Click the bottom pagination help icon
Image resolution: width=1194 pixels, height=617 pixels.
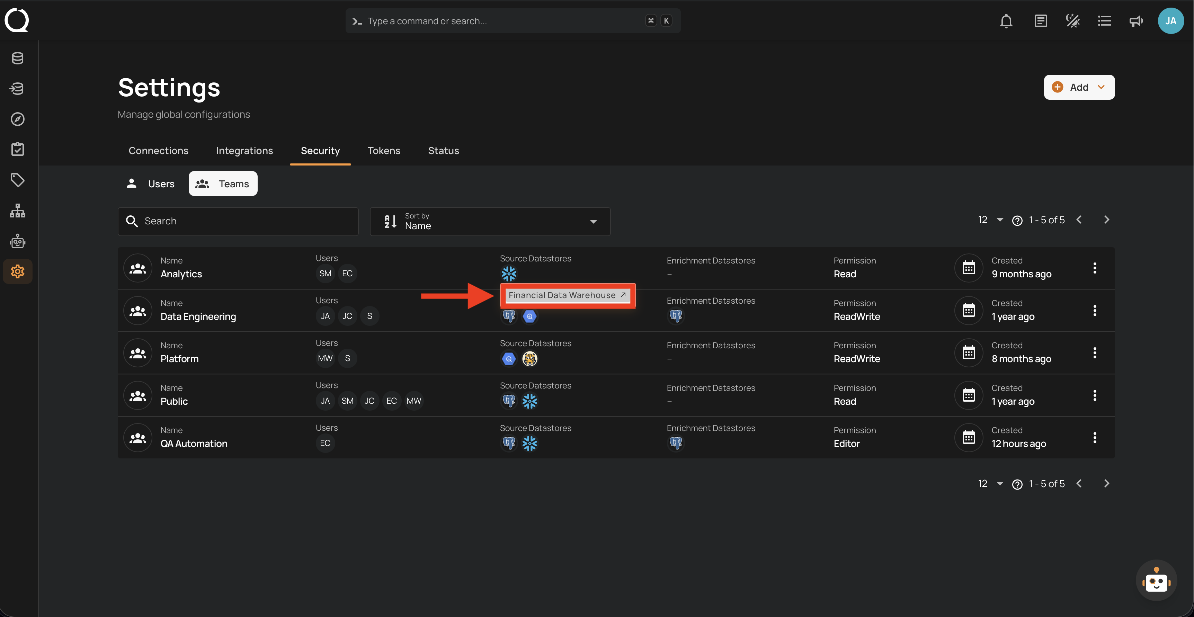coord(1017,484)
